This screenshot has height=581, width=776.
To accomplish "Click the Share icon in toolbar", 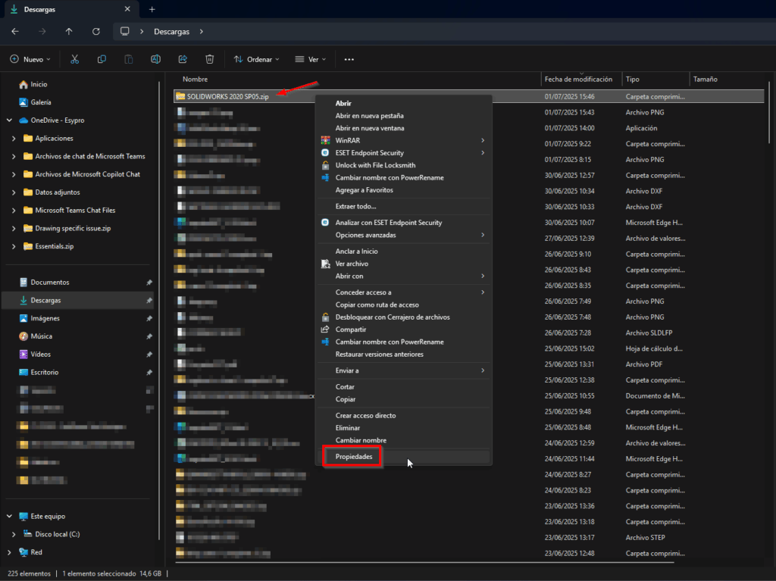I will (x=183, y=59).
